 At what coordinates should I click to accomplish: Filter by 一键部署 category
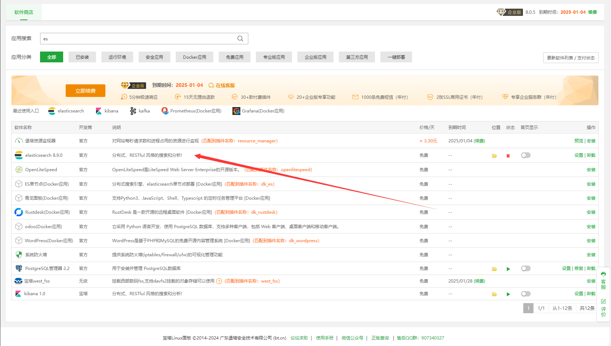click(396, 57)
